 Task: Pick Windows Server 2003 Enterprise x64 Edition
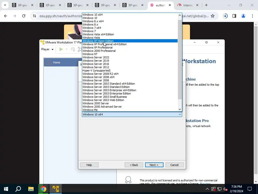click(x=130, y=90)
